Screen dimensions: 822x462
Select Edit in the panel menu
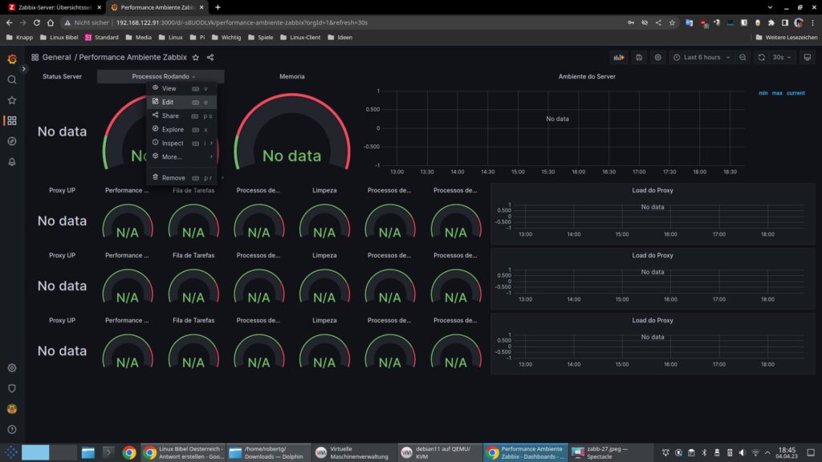[181, 102]
